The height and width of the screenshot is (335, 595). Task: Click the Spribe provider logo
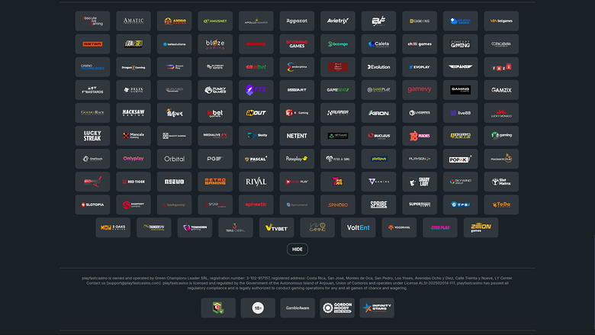coord(378,205)
